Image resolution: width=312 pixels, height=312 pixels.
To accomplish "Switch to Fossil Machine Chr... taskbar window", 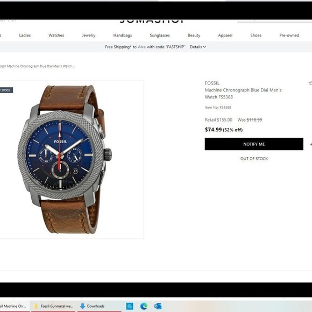I will point(14,306).
